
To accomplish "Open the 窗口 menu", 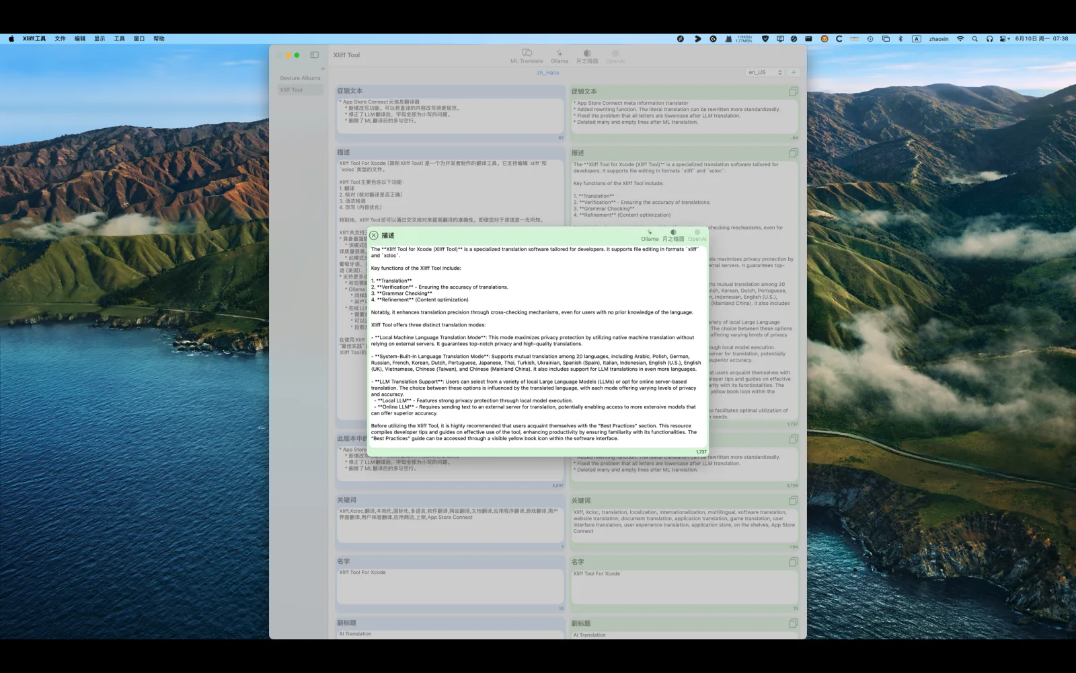I will click(139, 39).
